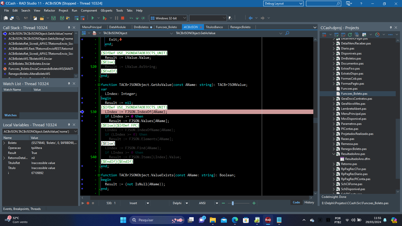
Task: Toggle pin on Local Variables panel
Action: (x=69, y=125)
